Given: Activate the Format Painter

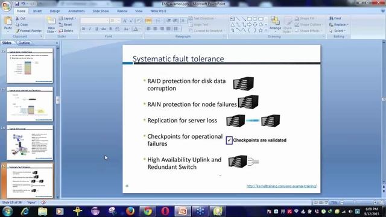Looking at the screenshot, I should [x=28, y=31].
